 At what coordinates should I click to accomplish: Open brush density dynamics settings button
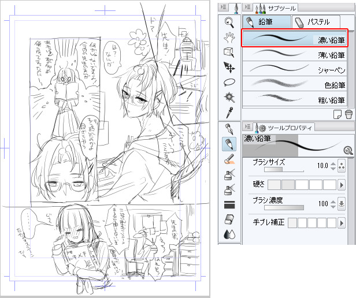(x=341, y=204)
